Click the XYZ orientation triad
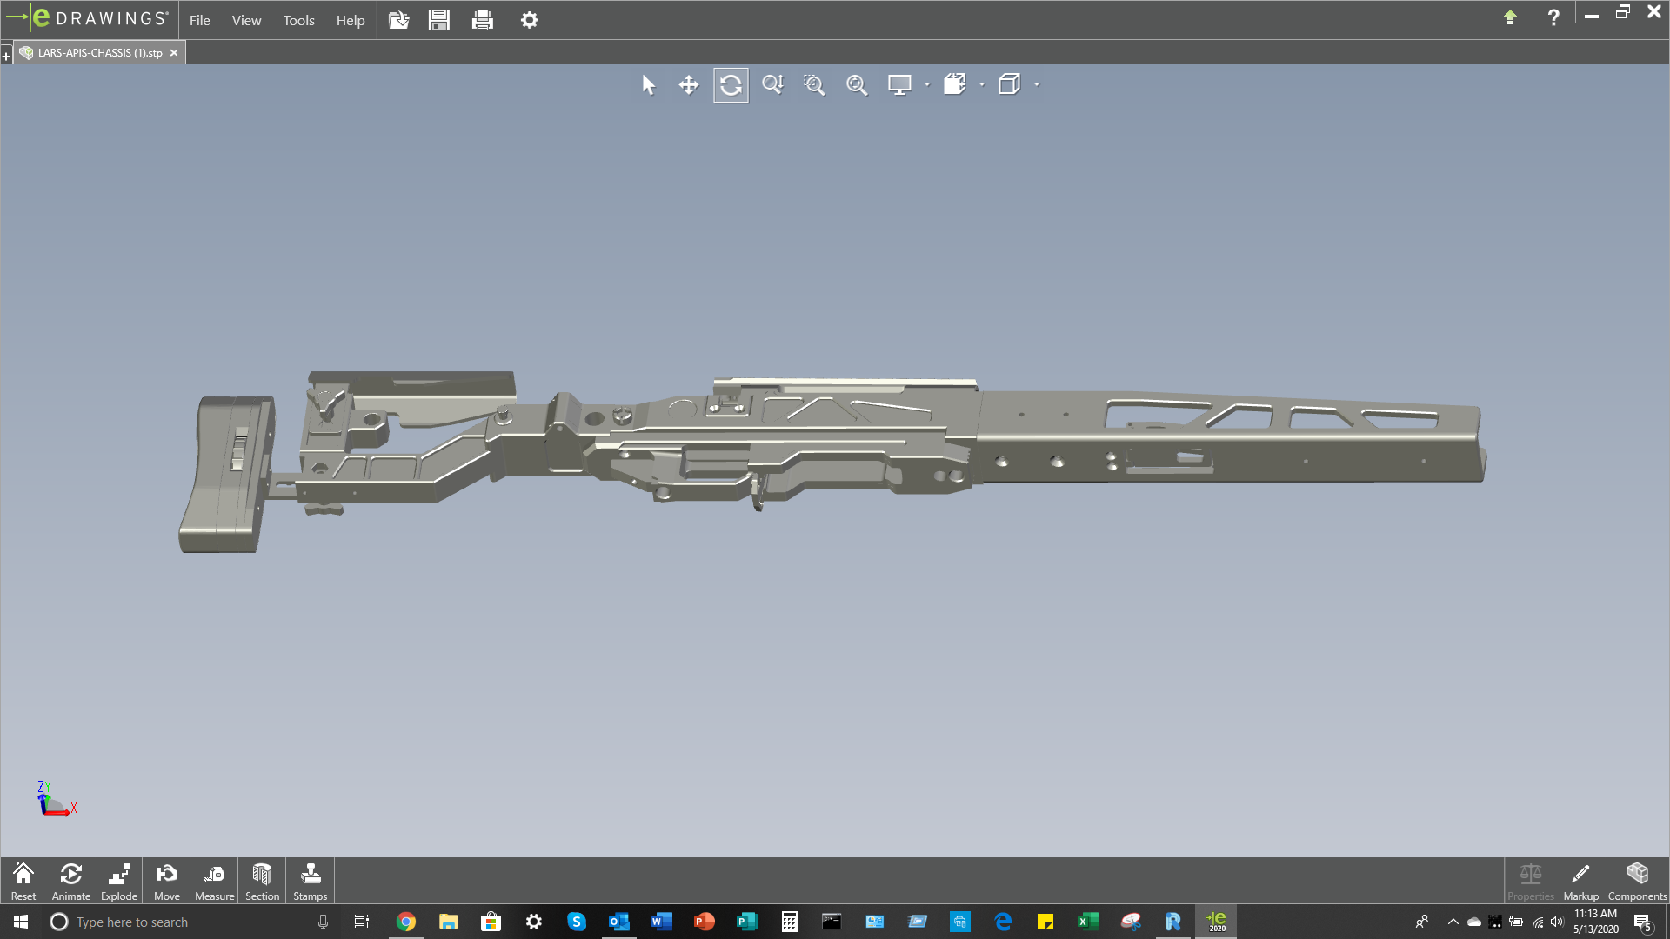Viewport: 1670px width, 939px height. [56, 799]
